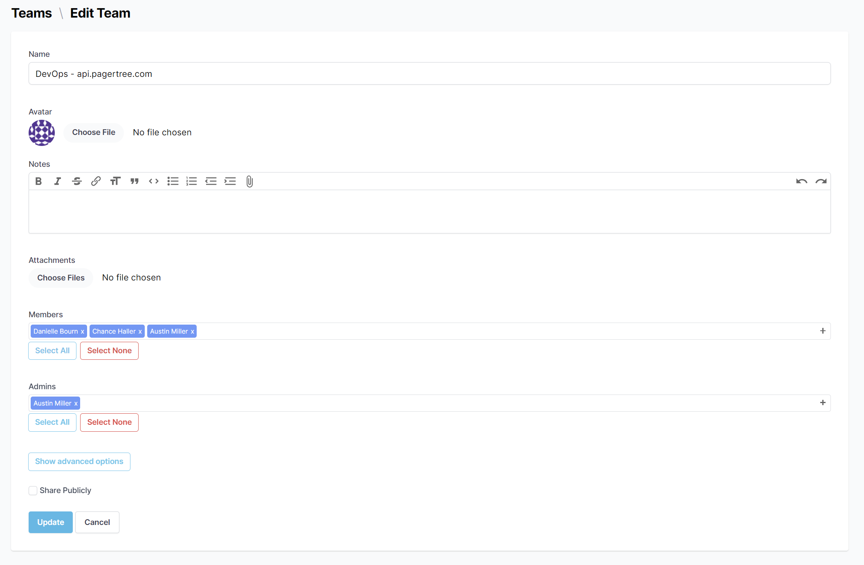The image size is (864, 565).
Task: Open the Admins add selector
Action: coord(823,403)
